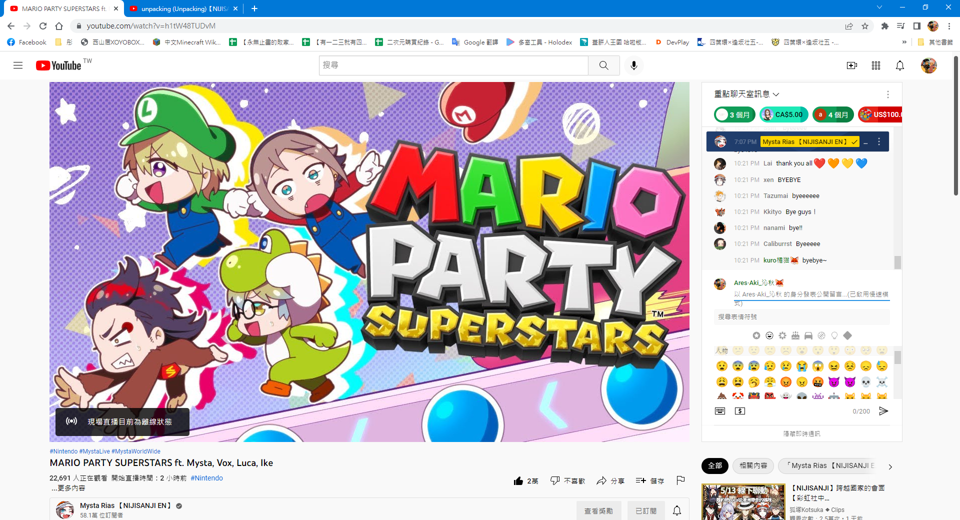
Task: Open the recommended 【NIJISANJI】跨越國家的會面 video thumbnail
Action: coord(743,502)
